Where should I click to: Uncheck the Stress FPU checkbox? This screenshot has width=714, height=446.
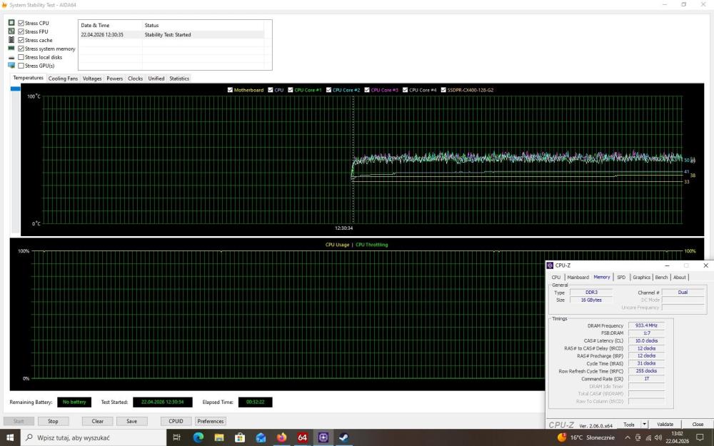[x=21, y=31]
